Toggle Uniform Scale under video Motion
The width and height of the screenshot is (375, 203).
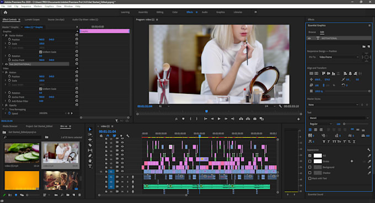40,89
